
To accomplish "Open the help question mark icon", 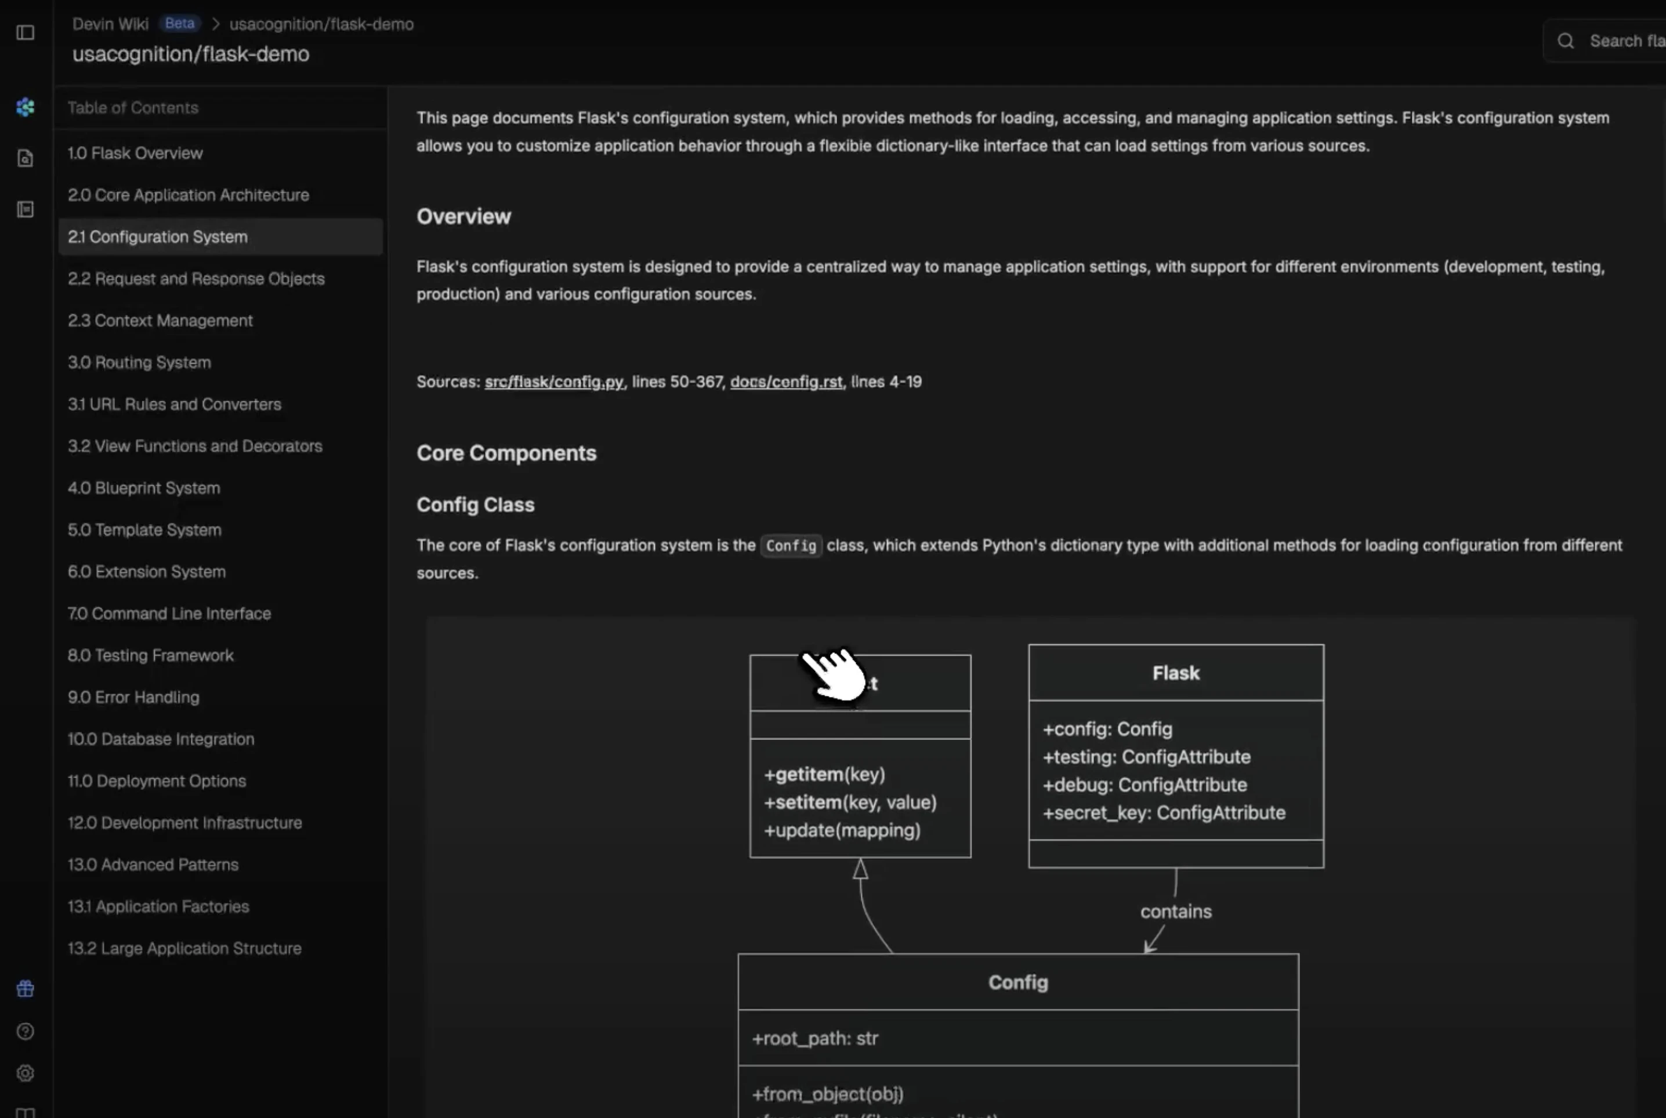I will (x=25, y=1031).
